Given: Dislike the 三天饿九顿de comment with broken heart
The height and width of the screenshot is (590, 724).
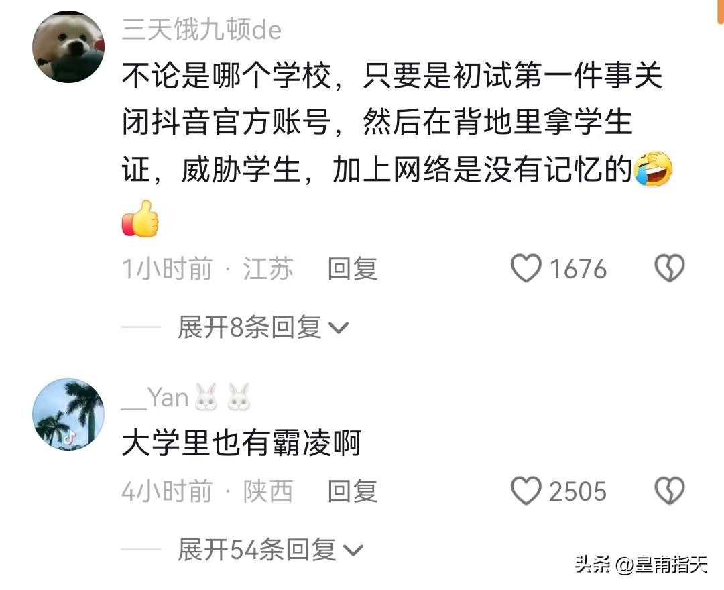Looking at the screenshot, I should tap(670, 268).
